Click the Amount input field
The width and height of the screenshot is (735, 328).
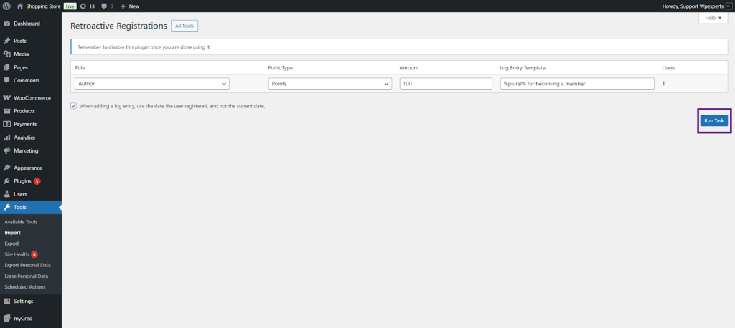tap(446, 84)
